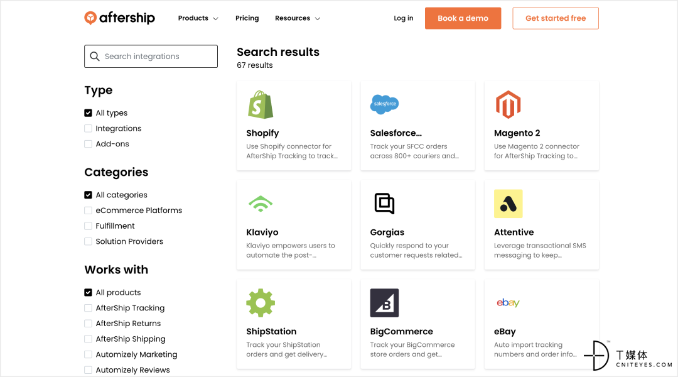Click the Book a demo button
The width and height of the screenshot is (678, 377).
point(463,18)
